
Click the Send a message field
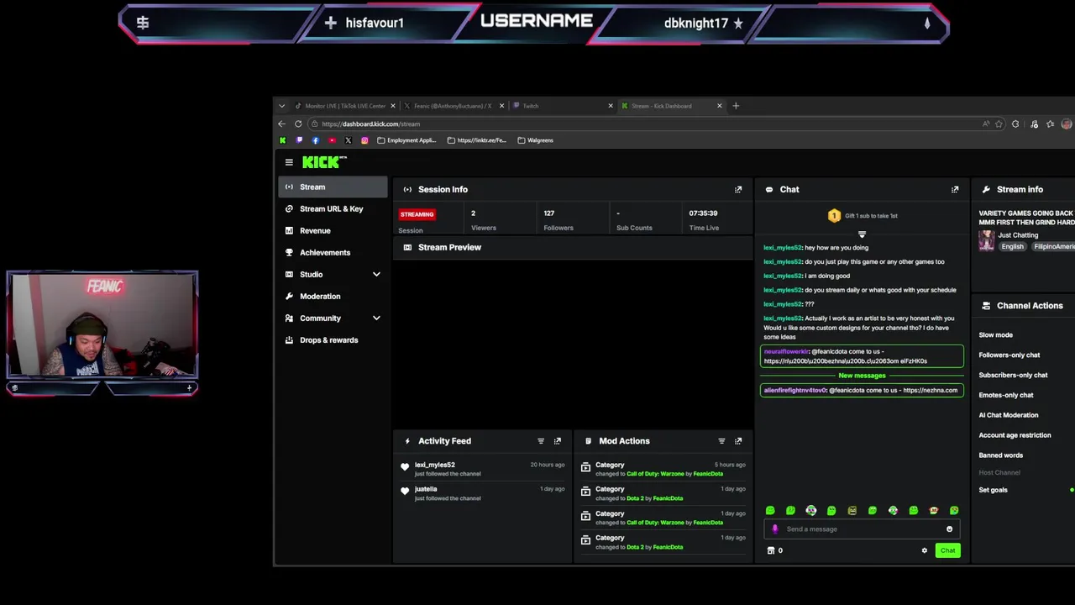click(x=863, y=529)
